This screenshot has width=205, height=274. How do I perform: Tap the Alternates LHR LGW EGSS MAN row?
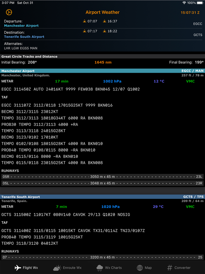[20, 46]
